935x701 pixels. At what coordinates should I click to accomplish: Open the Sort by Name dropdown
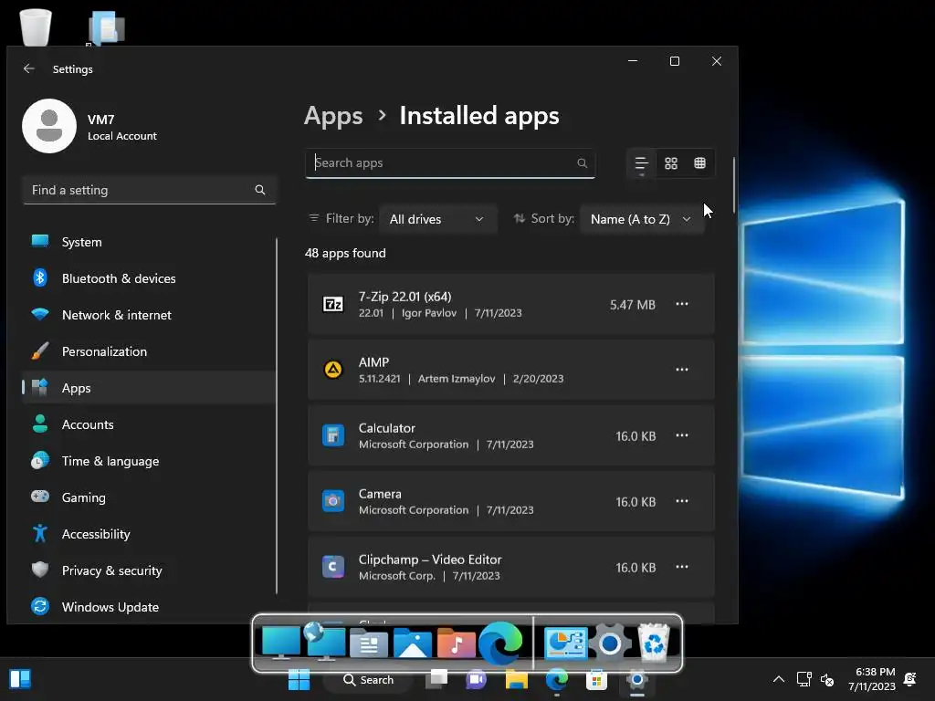[642, 219]
